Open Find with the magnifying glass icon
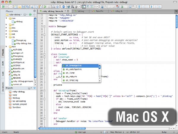Screen dimensions: 178x134 pos(73,7)
